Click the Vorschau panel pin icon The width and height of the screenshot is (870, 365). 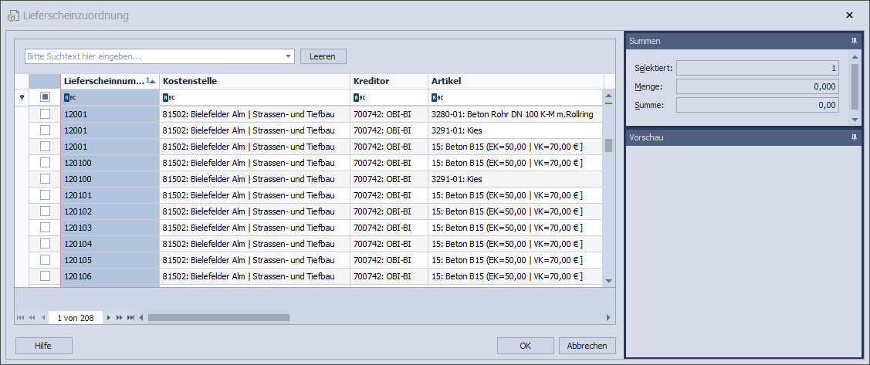854,137
